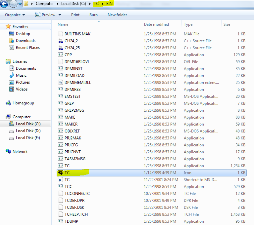Select the Music library icon
This screenshot has height=225, width=254.
click(x=12, y=75)
